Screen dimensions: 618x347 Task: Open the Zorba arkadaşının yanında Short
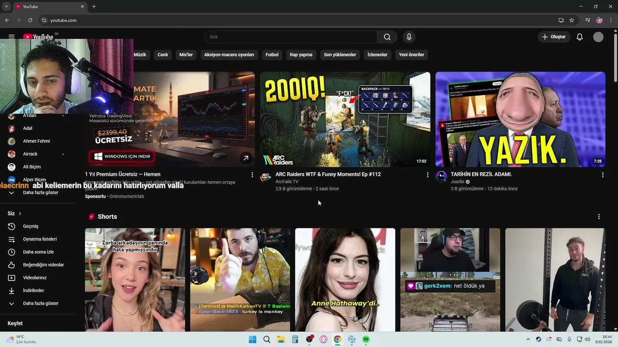pyautogui.click(x=135, y=280)
